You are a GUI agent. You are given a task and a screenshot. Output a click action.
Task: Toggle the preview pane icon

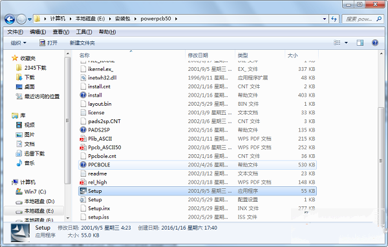360,43
